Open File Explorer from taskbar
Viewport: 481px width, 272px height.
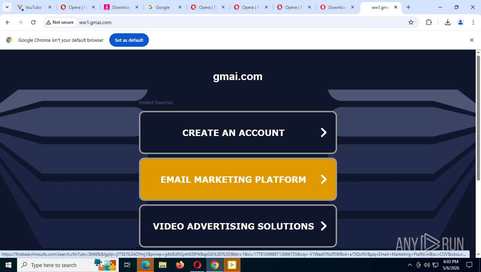(162, 265)
